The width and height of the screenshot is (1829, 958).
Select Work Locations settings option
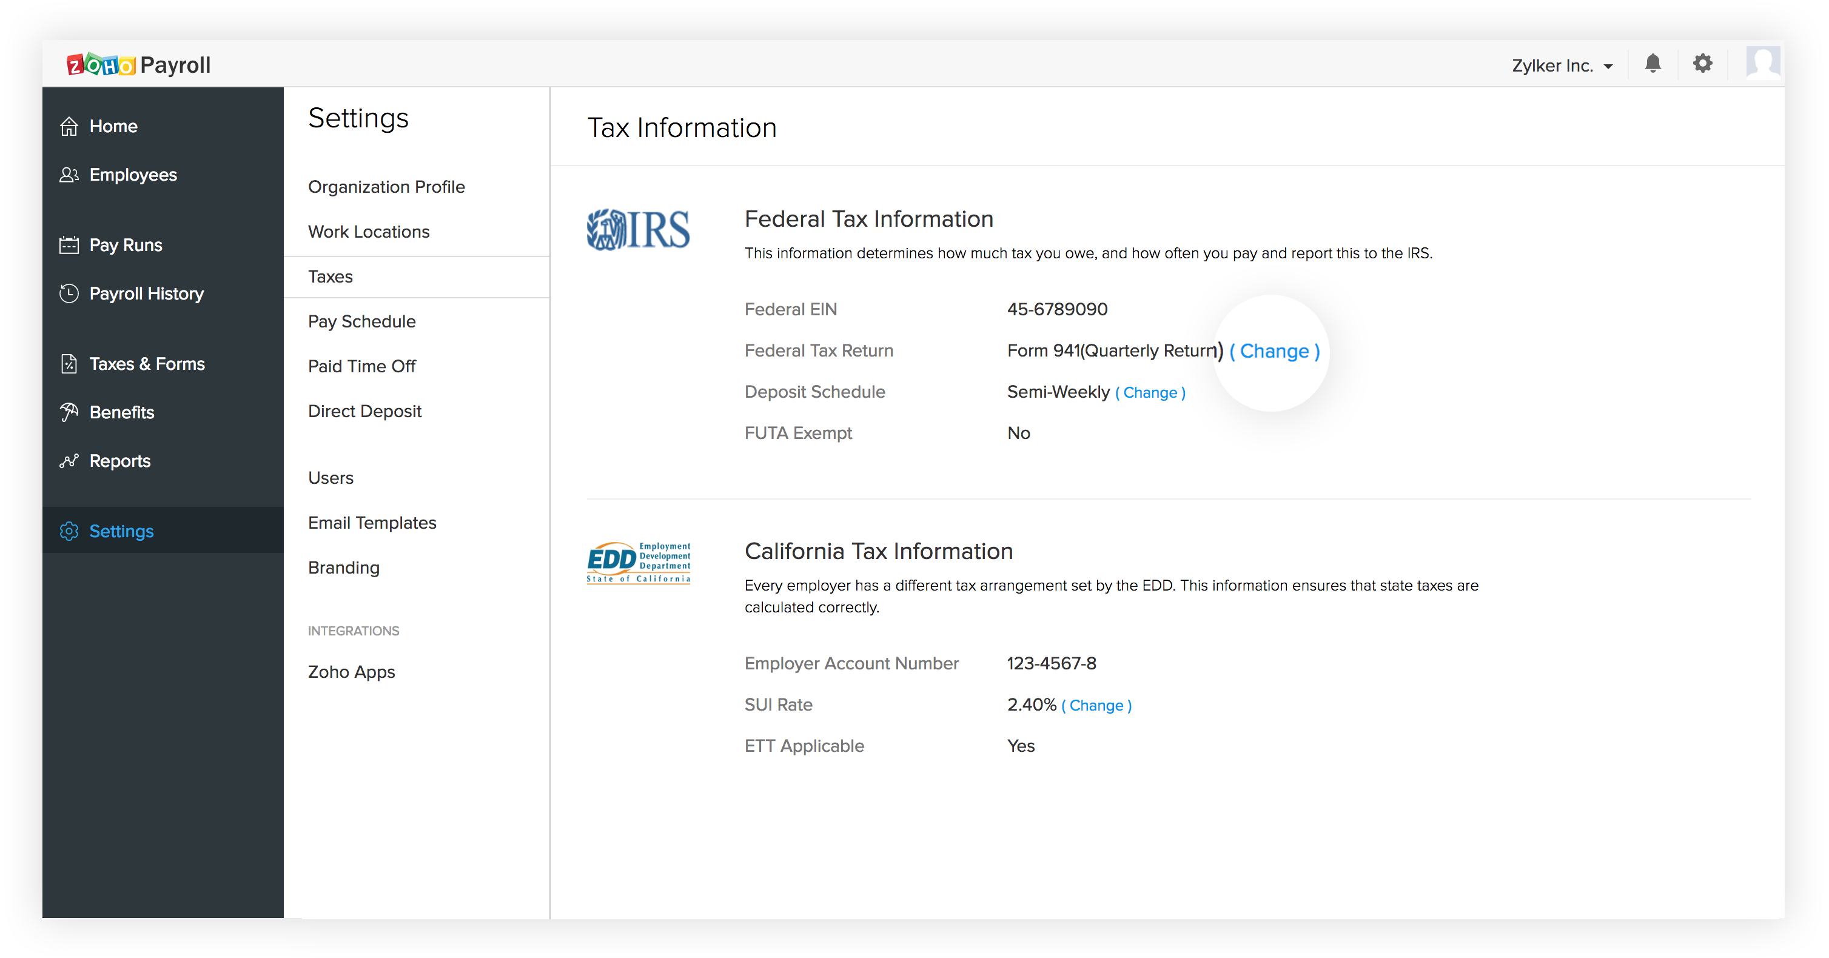coord(369,231)
